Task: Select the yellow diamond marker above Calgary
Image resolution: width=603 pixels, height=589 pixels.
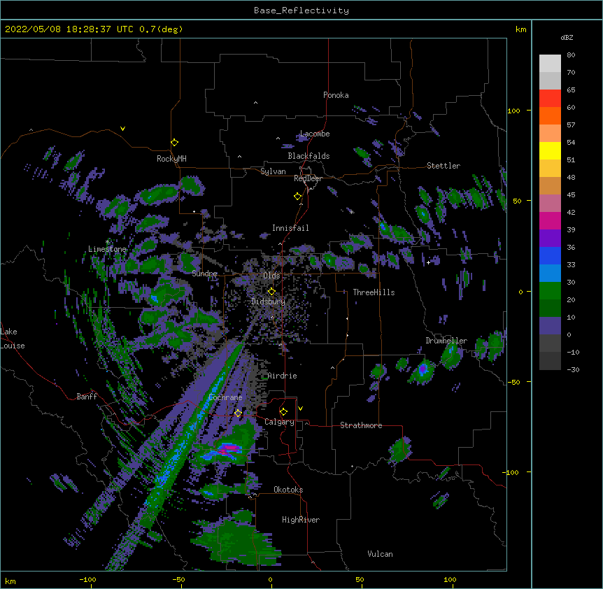Action: coord(283,412)
